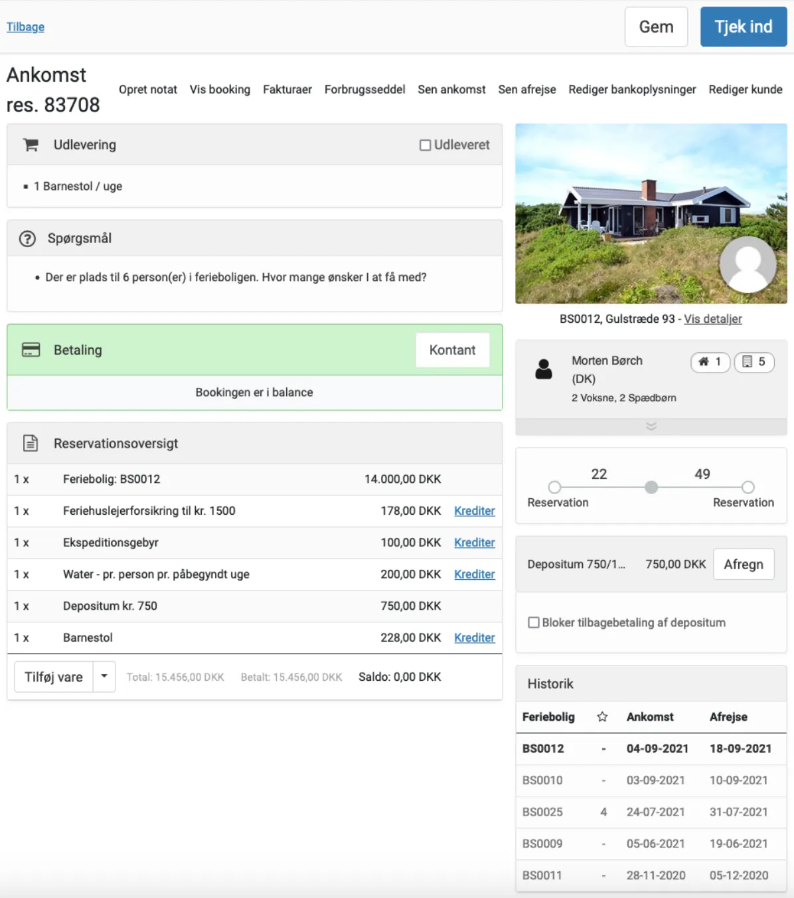Click the round avatar on the house photo
The image size is (794, 898).
coord(748,264)
